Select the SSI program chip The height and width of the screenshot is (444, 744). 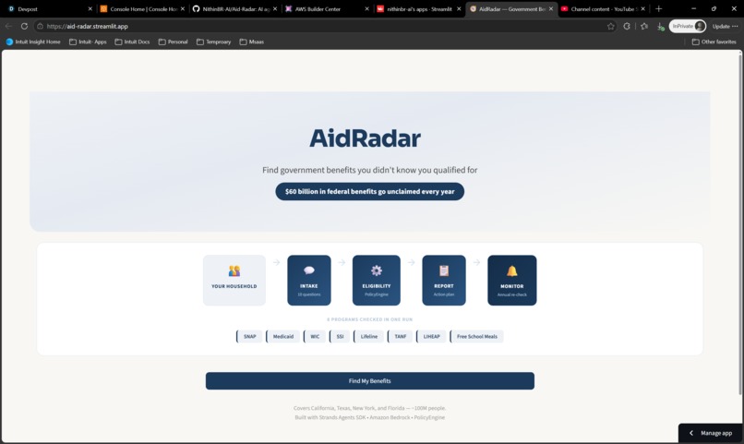pyautogui.click(x=340, y=336)
